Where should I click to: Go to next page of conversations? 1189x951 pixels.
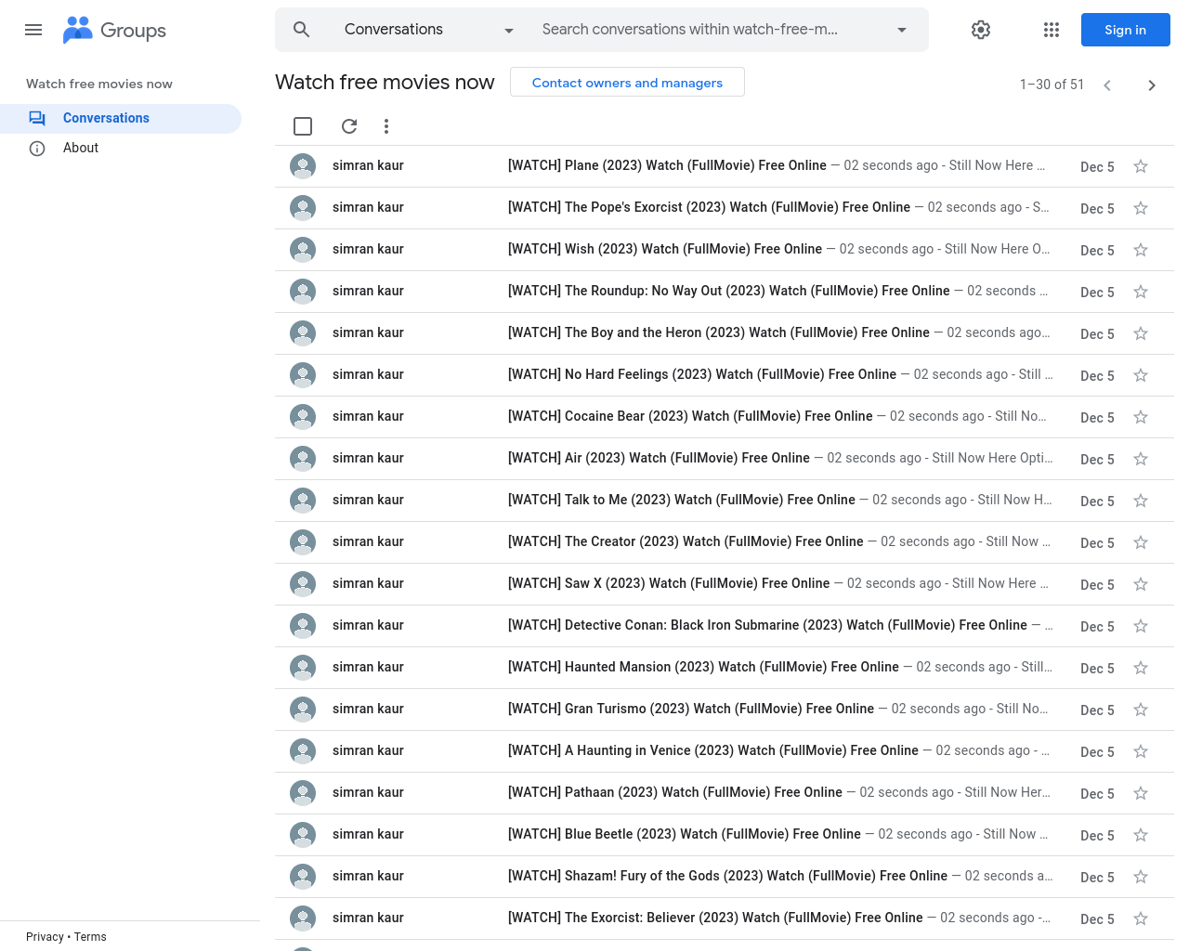click(1151, 85)
